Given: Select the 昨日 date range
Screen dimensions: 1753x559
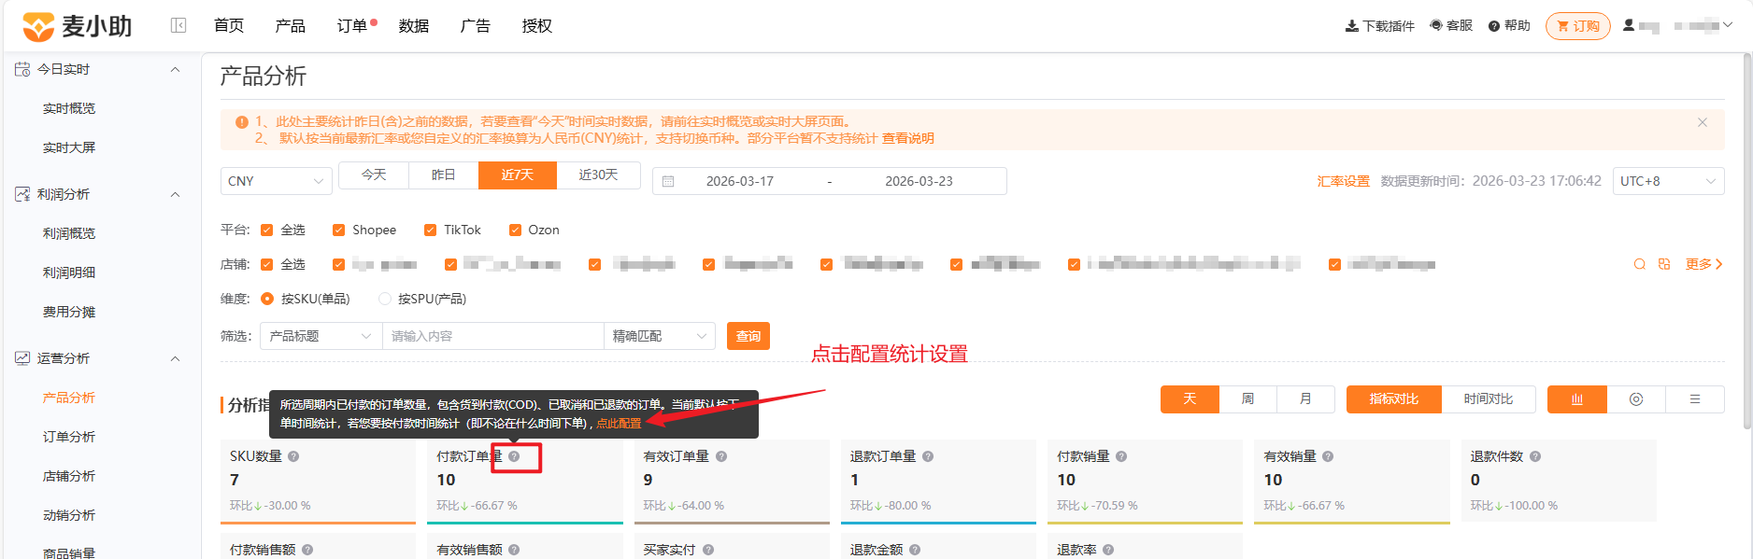Looking at the screenshot, I should point(444,175).
